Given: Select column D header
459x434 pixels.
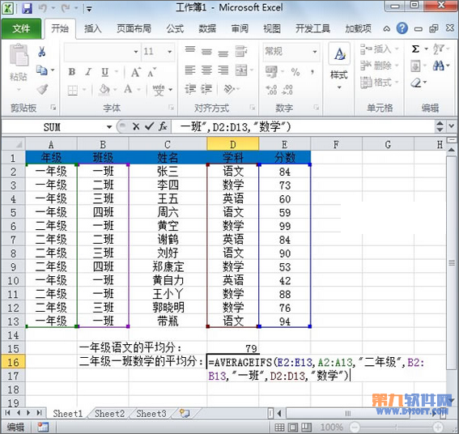Looking at the screenshot, I should (x=232, y=144).
